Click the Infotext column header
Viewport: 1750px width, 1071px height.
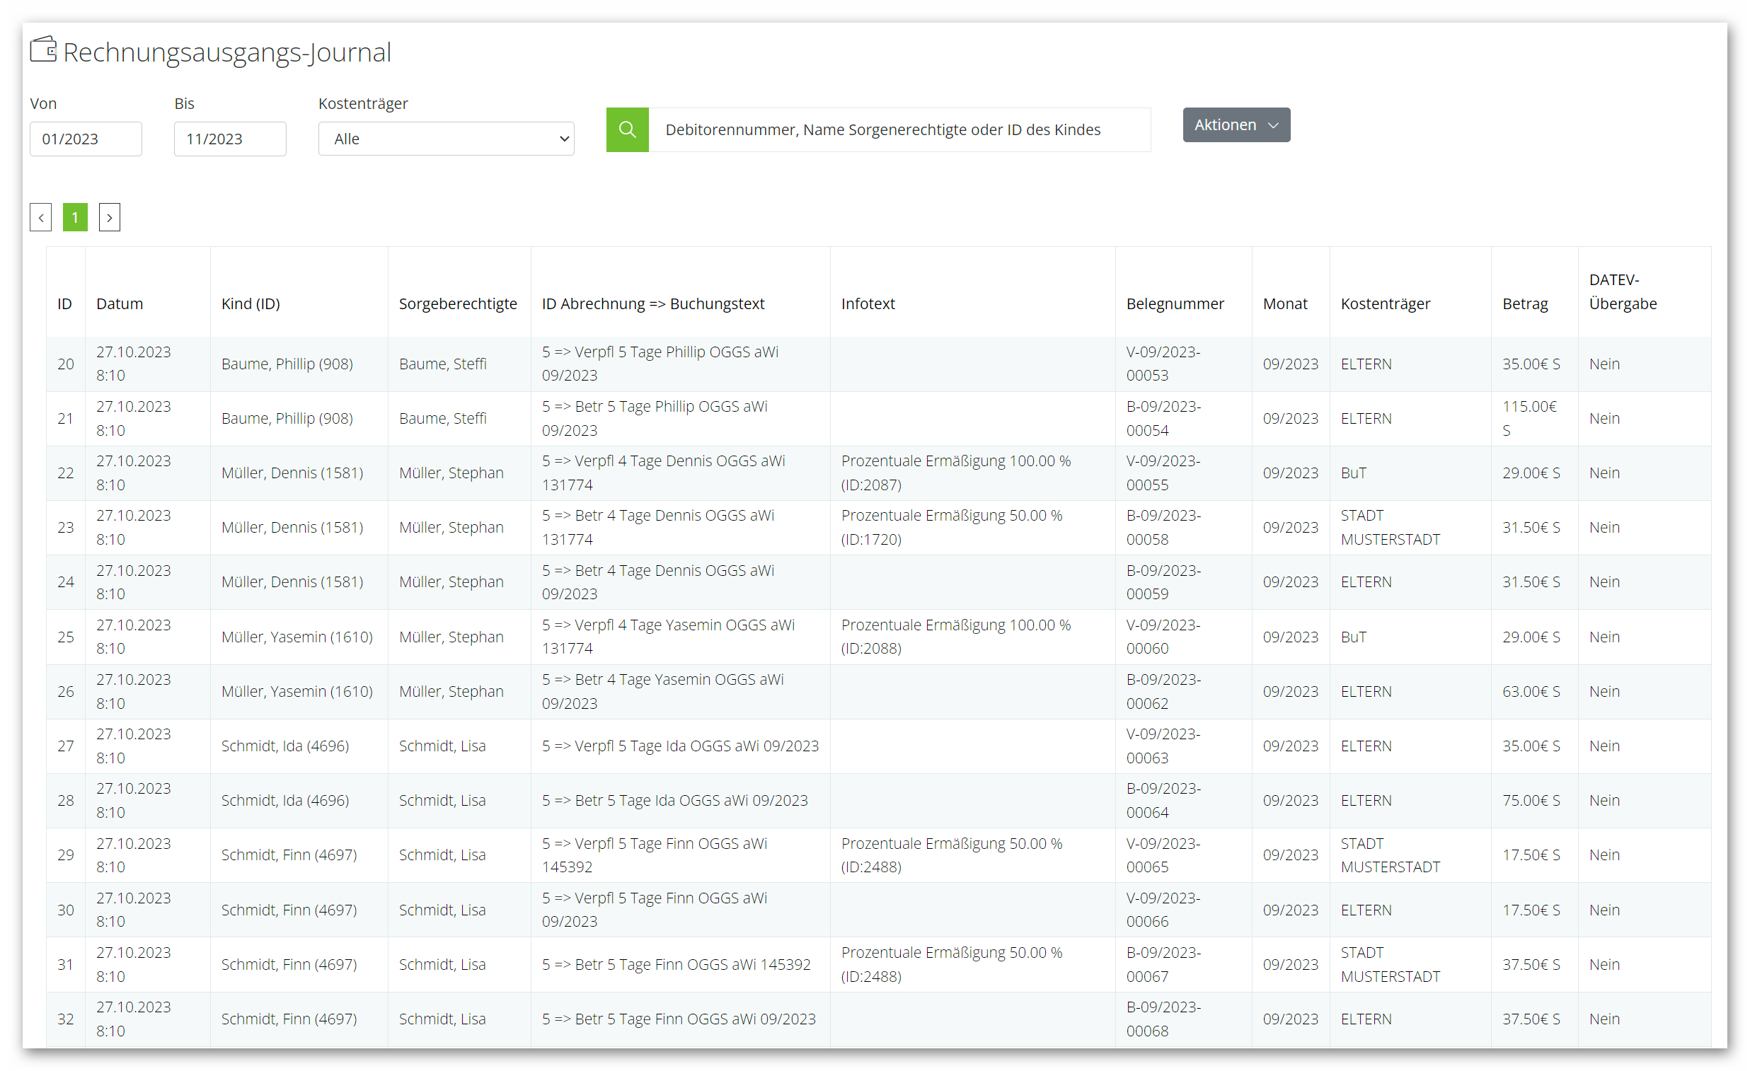[868, 304]
